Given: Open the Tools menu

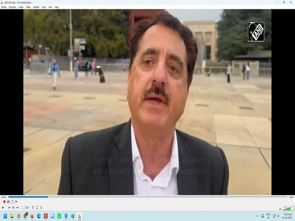Looking at the screenshot, I should [x=44, y=7].
